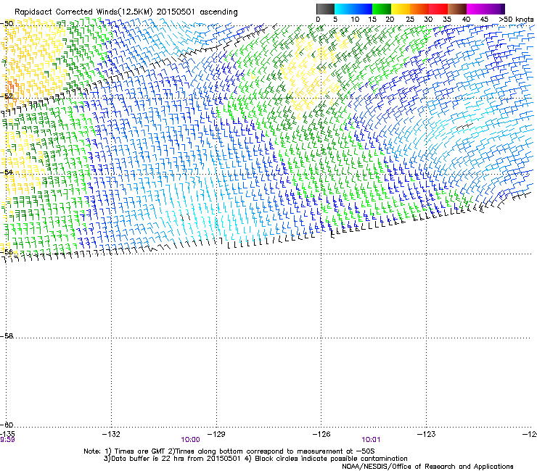Viewport: 537px width, 471px height.
Task: Click the 'Times are GMT' note line
Action: point(229,451)
